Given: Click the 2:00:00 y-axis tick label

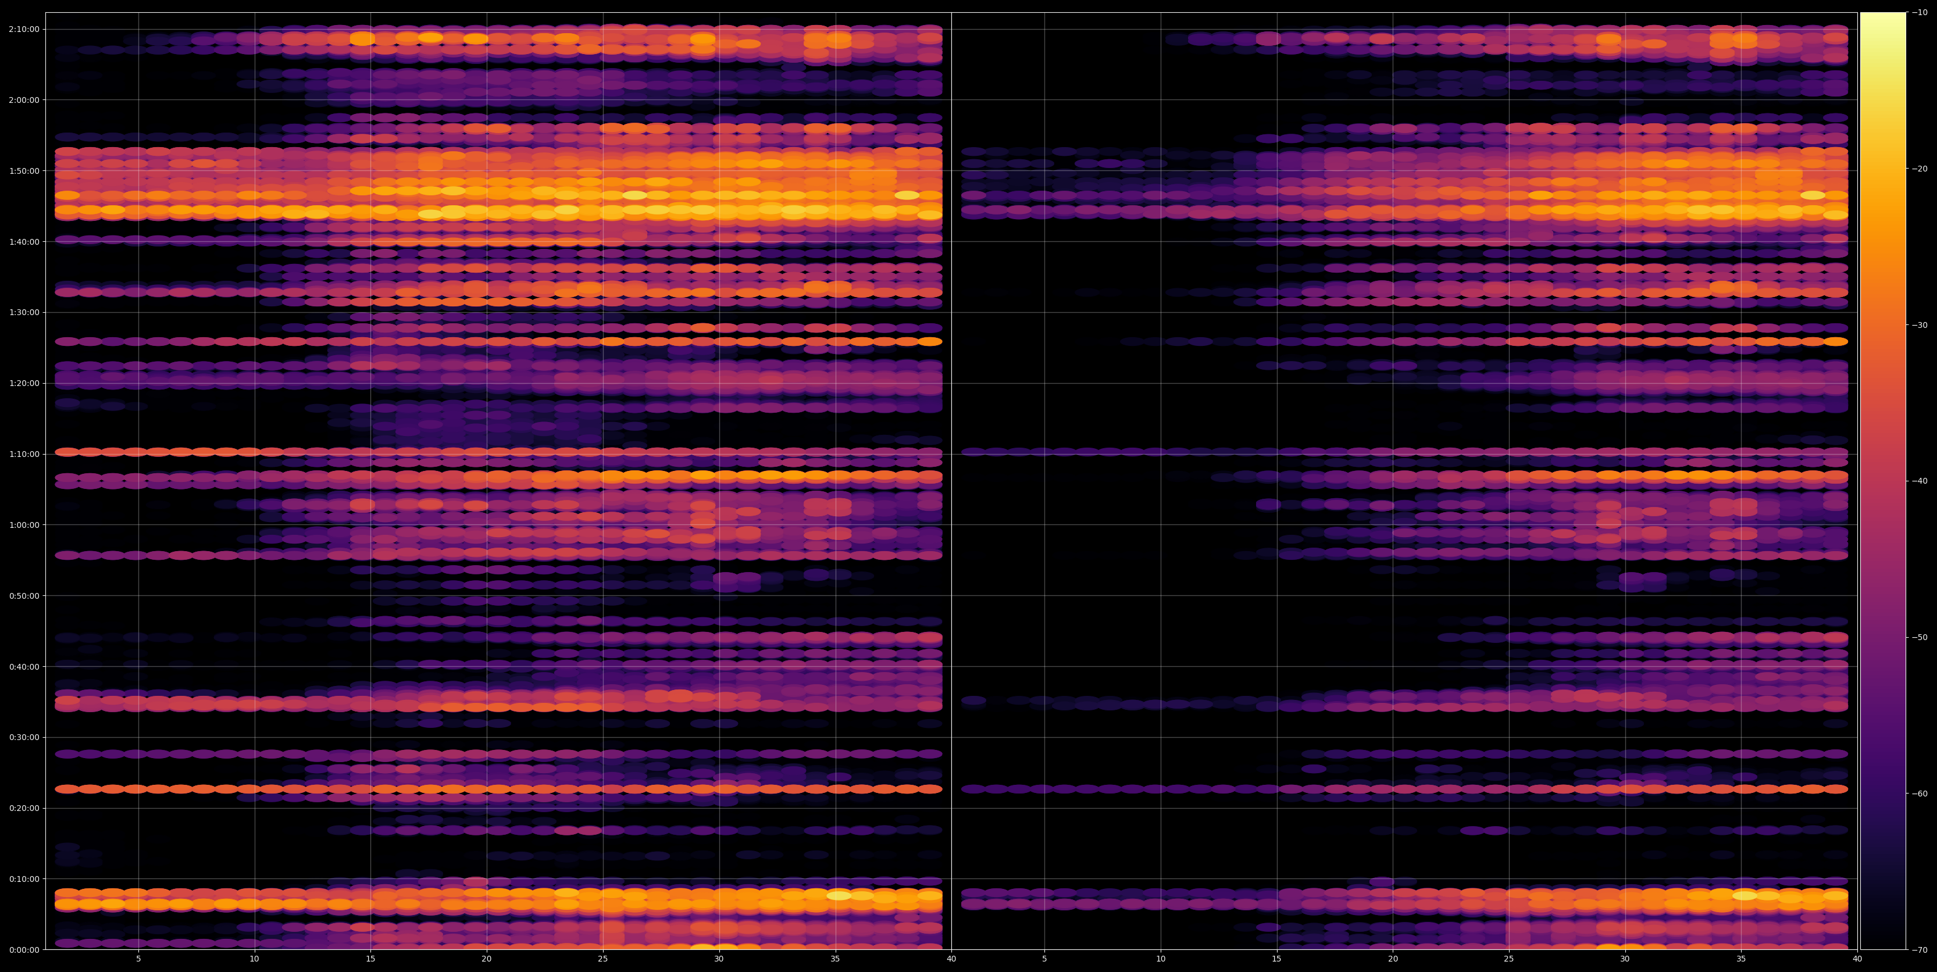Looking at the screenshot, I should tap(24, 100).
